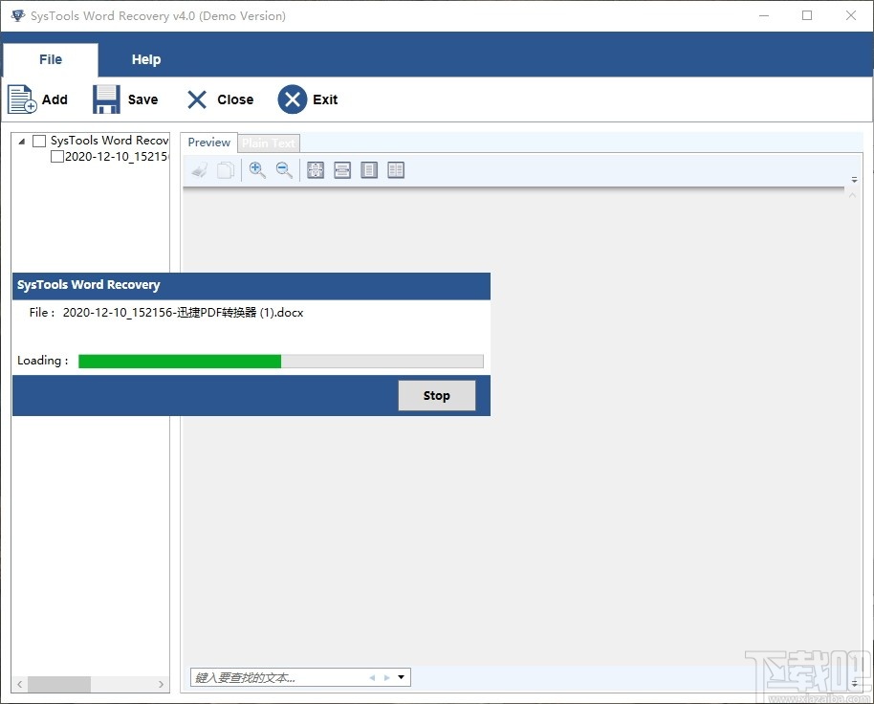Check the SysTools Word Recovery root checkbox

click(39, 140)
